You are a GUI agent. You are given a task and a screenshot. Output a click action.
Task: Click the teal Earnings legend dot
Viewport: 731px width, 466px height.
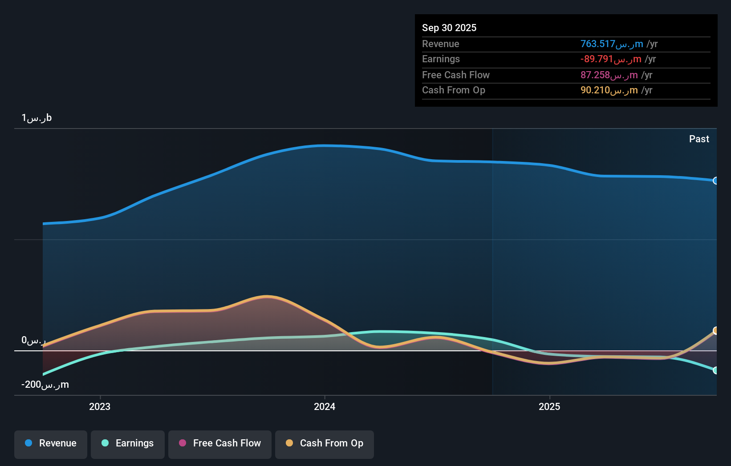pos(104,443)
